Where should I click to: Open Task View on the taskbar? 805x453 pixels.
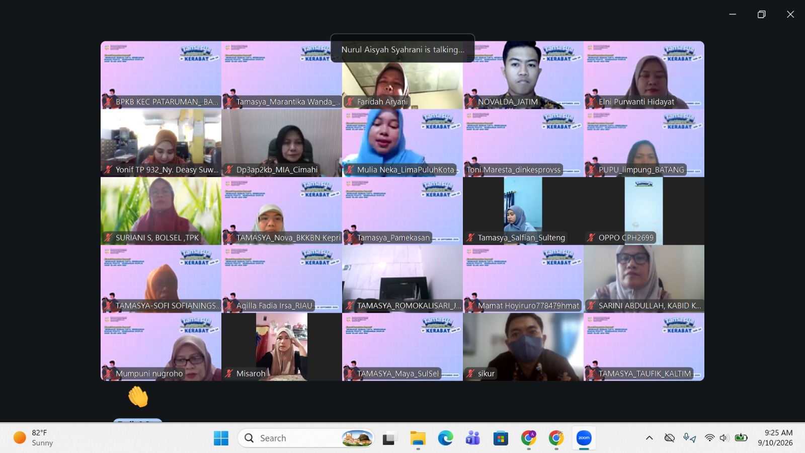coord(388,438)
